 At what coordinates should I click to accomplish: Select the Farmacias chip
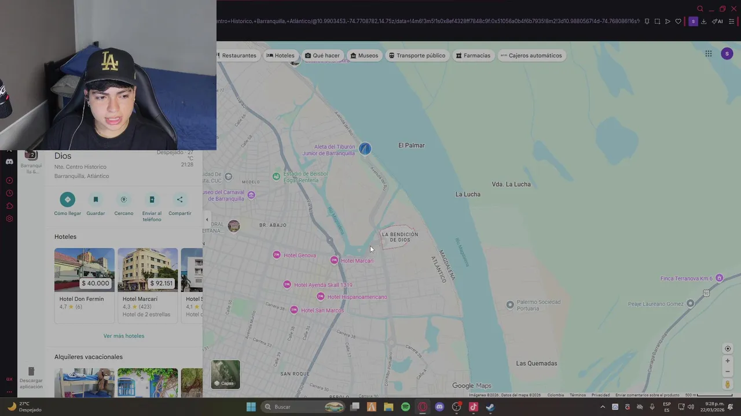coord(473,55)
